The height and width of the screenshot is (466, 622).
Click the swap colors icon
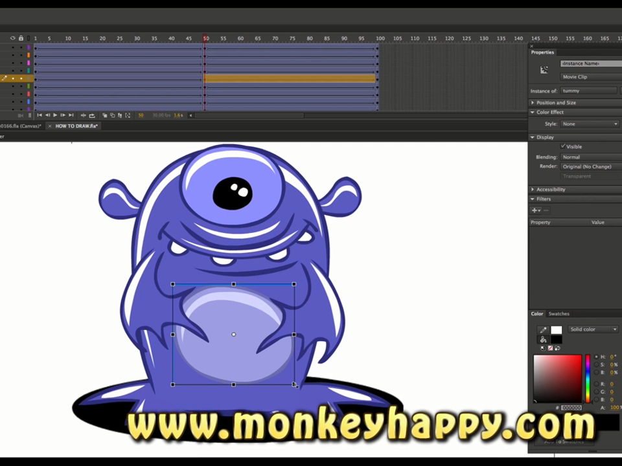(557, 348)
